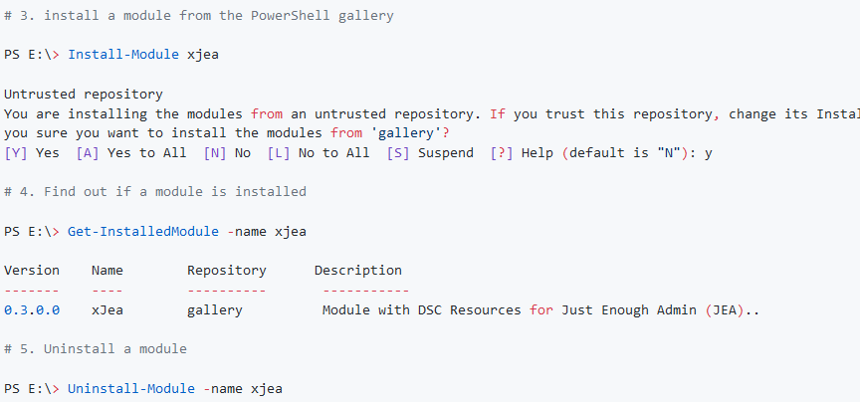Click the gallery repository value
860x402 pixels.
(x=215, y=310)
